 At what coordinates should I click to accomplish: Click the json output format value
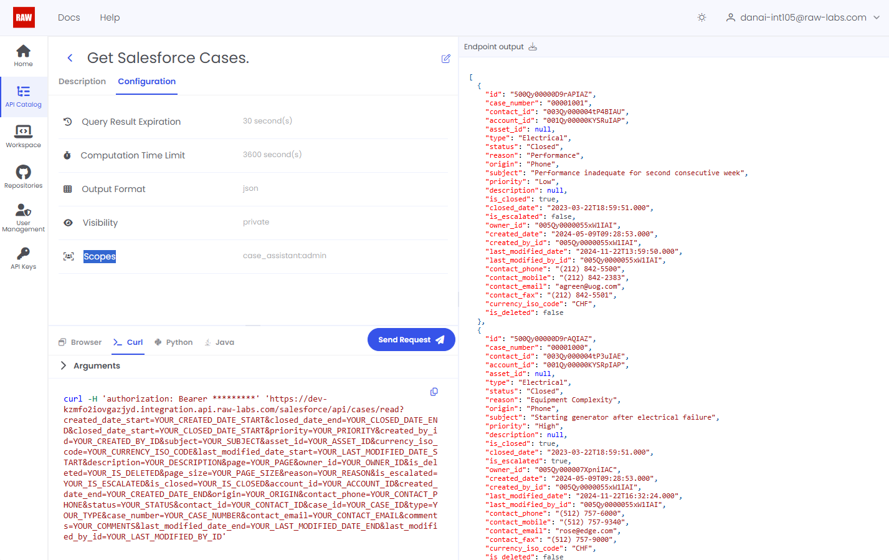pos(250,188)
